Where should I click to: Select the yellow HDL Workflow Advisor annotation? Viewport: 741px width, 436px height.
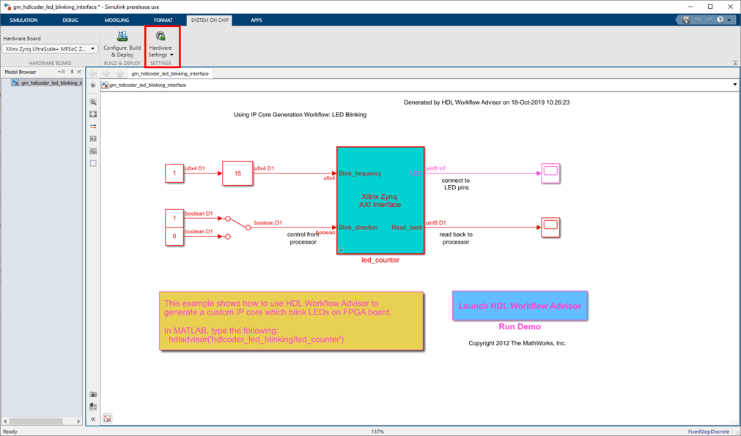tap(291, 321)
